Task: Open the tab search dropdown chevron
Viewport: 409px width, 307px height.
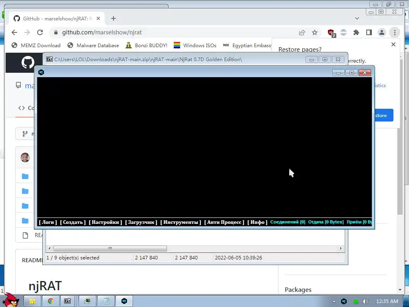Action: pos(357,18)
